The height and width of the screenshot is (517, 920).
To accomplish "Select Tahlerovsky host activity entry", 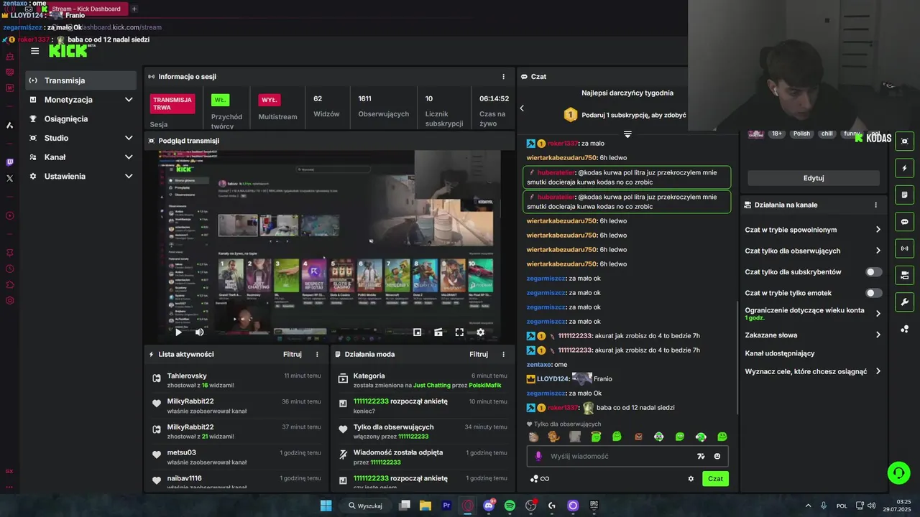I will point(236,381).
